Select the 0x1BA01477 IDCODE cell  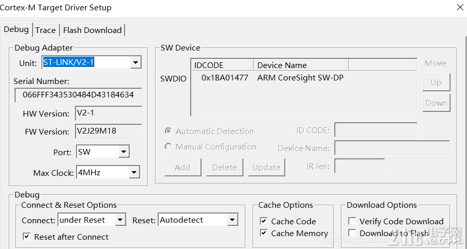pos(225,78)
